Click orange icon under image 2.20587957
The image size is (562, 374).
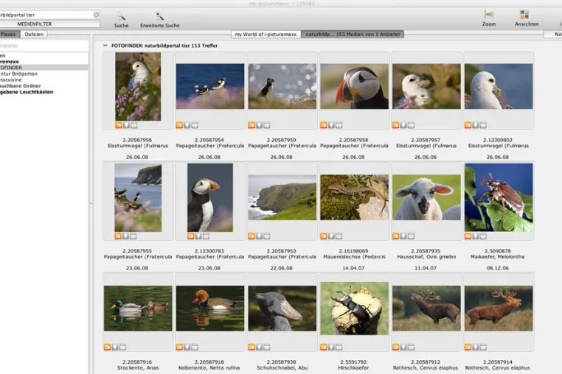pos(396,125)
